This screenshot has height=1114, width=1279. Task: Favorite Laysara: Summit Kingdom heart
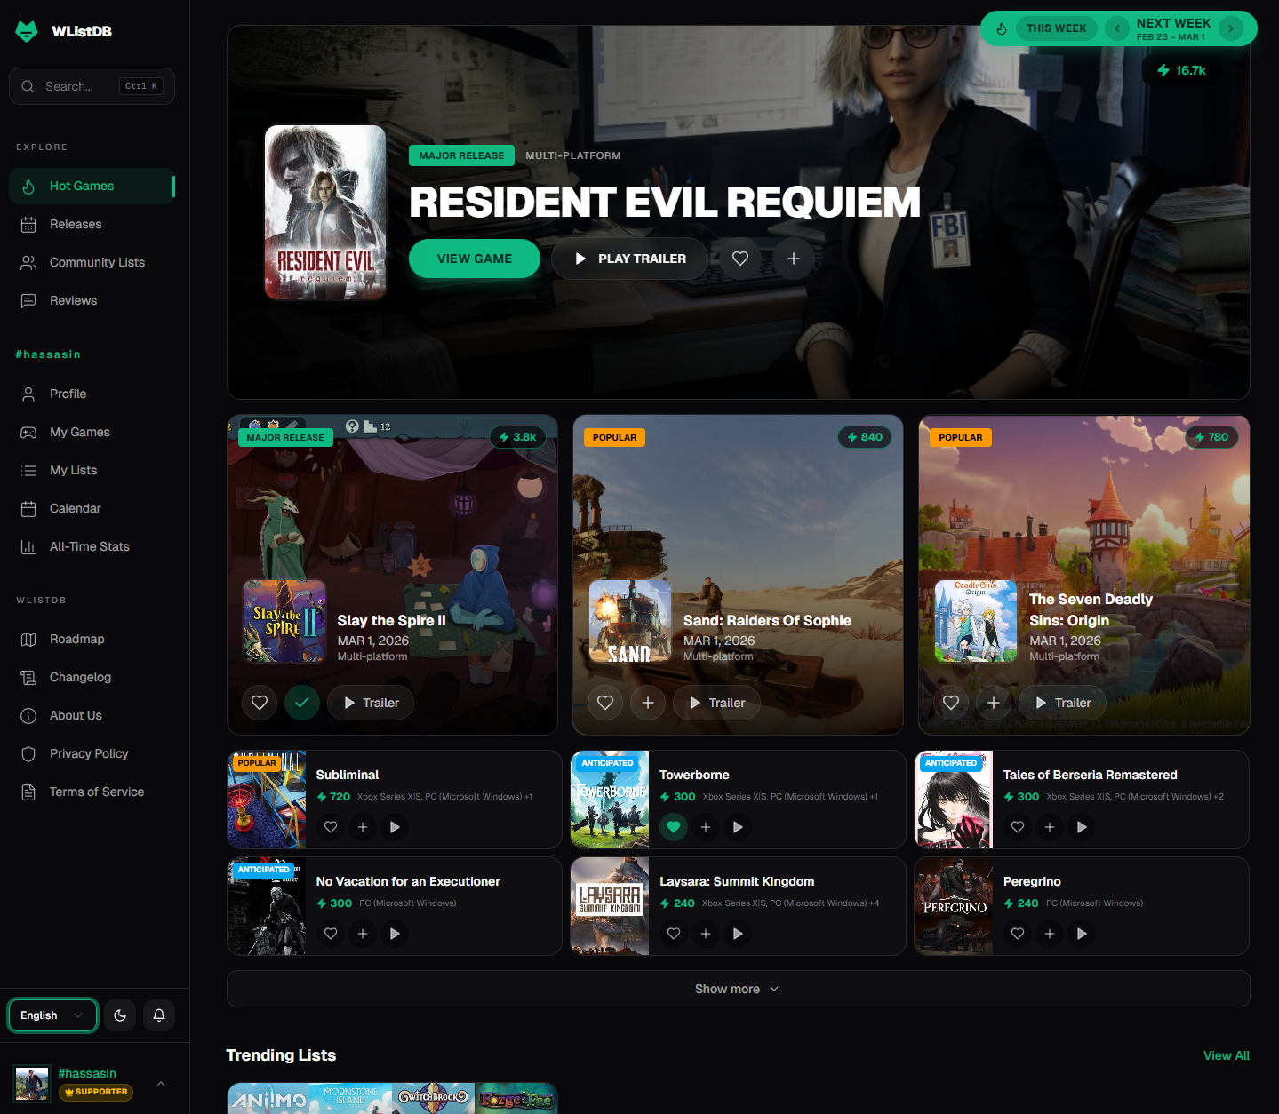[x=674, y=934]
